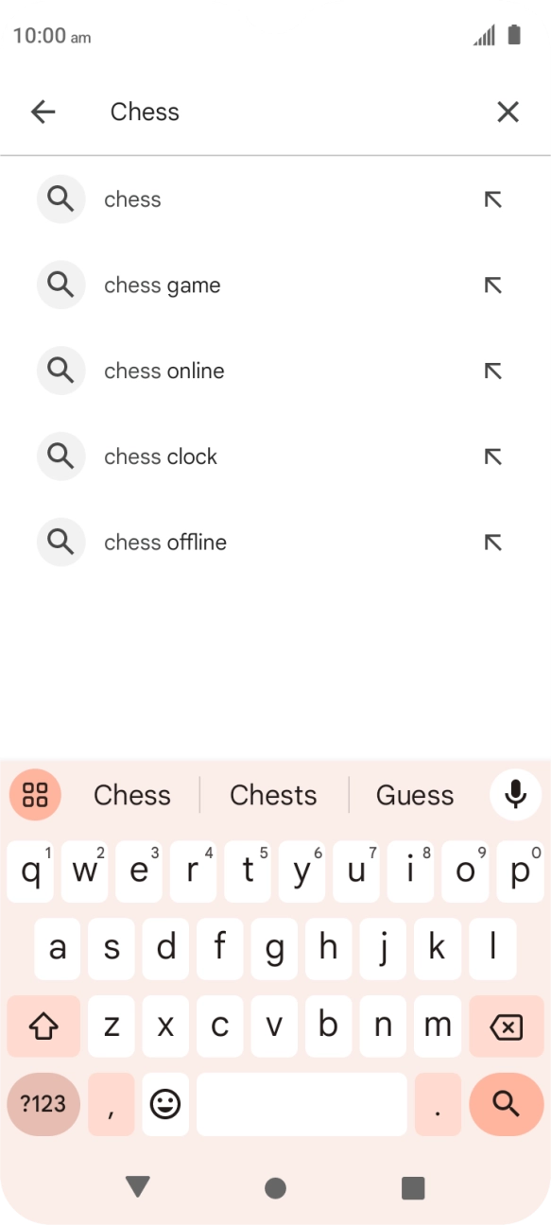Open the Gboard features grid icon

click(35, 795)
